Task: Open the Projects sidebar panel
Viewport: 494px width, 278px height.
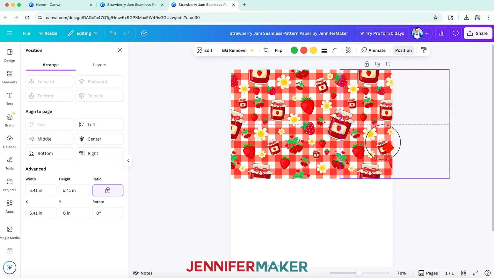Action: (10, 185)
